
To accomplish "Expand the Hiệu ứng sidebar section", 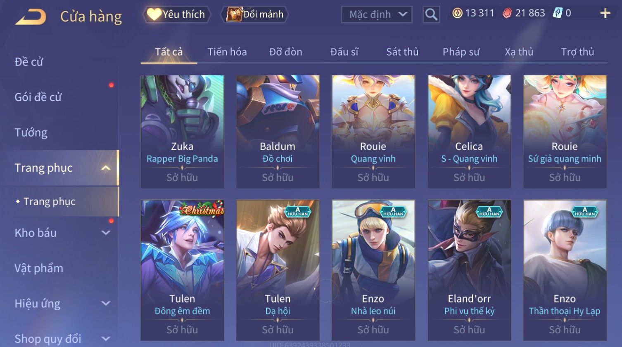I will pos(106,303).
